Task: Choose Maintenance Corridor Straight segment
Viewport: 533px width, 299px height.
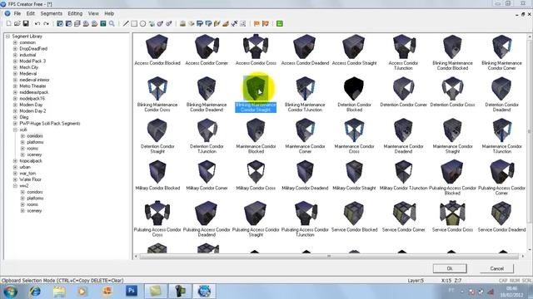Action: 452,135
